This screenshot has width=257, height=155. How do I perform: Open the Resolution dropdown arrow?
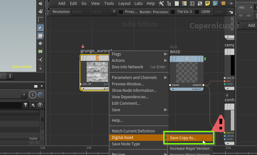pyautogui.click(x=113, y=12)
